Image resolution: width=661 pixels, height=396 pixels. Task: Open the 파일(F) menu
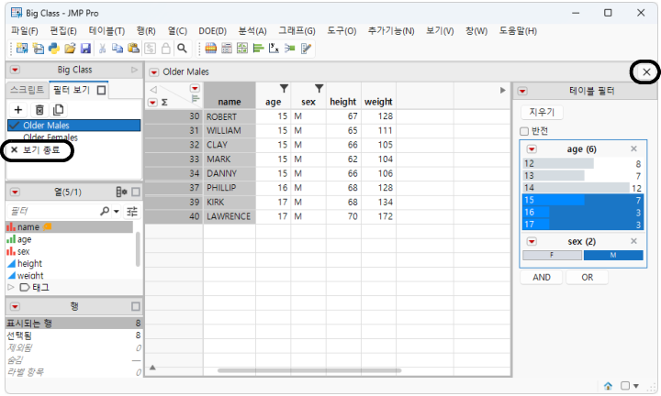[25, 31]
